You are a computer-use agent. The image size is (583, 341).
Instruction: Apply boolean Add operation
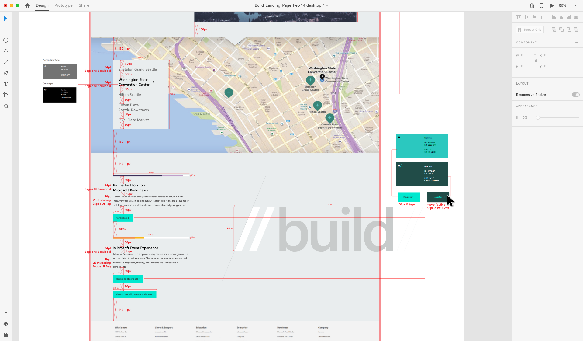(554, 30)
